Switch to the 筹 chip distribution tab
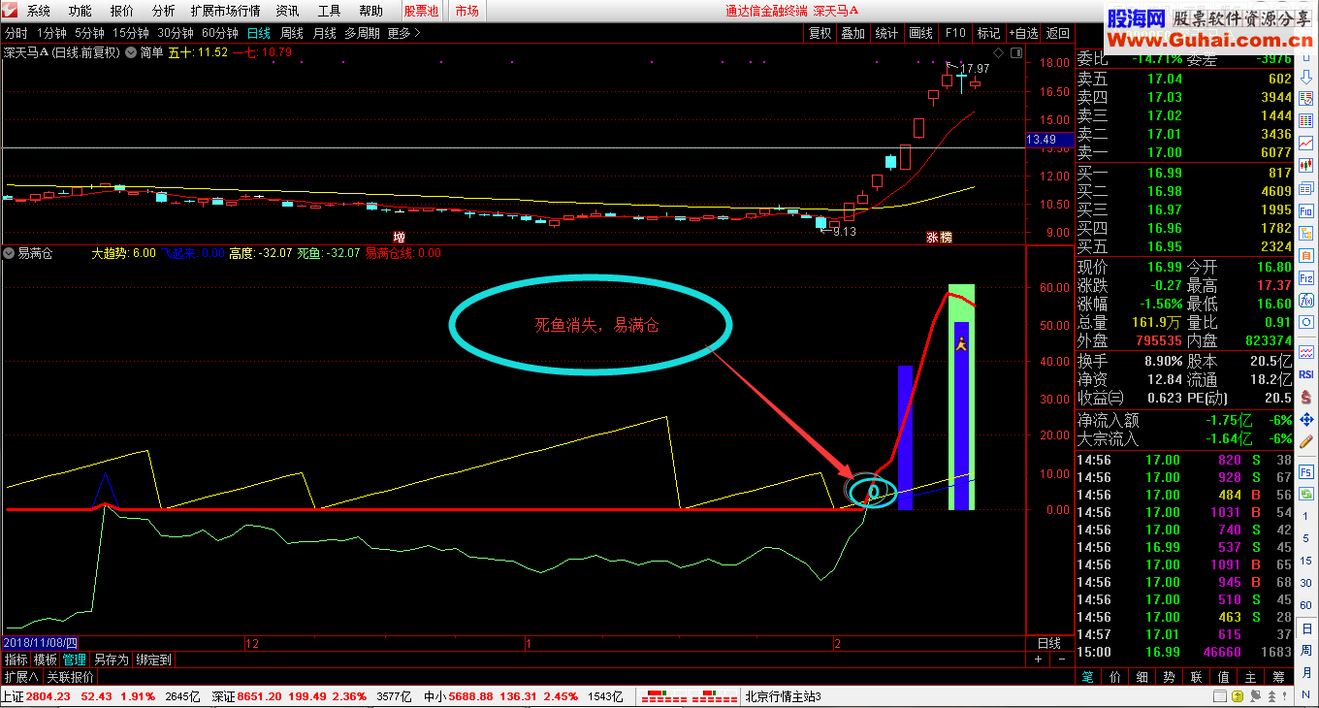The height and width of the screenshot is (708, 1319). 1278,677
